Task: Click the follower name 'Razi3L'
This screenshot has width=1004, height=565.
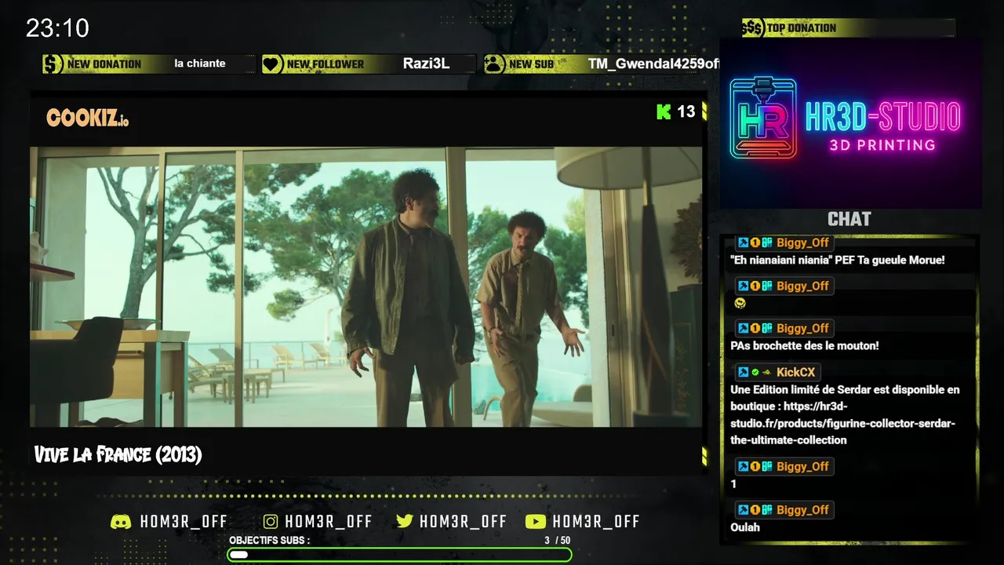Action: coord(427,64)
